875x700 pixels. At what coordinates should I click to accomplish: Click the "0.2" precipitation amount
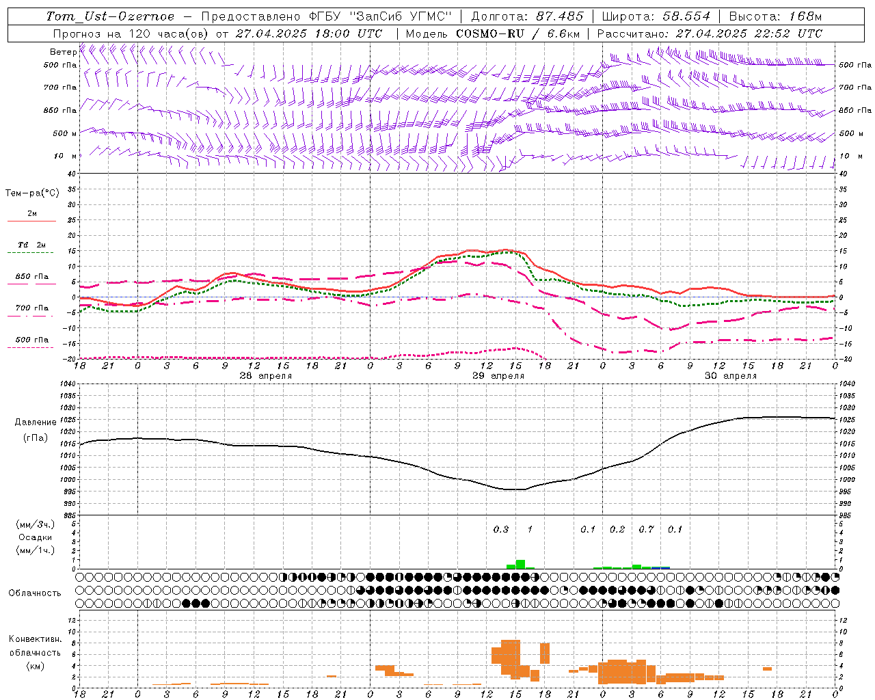click(617, 529)
